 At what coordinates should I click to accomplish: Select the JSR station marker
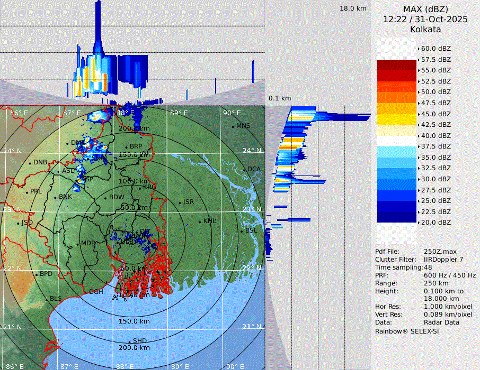tap(179, 202)
